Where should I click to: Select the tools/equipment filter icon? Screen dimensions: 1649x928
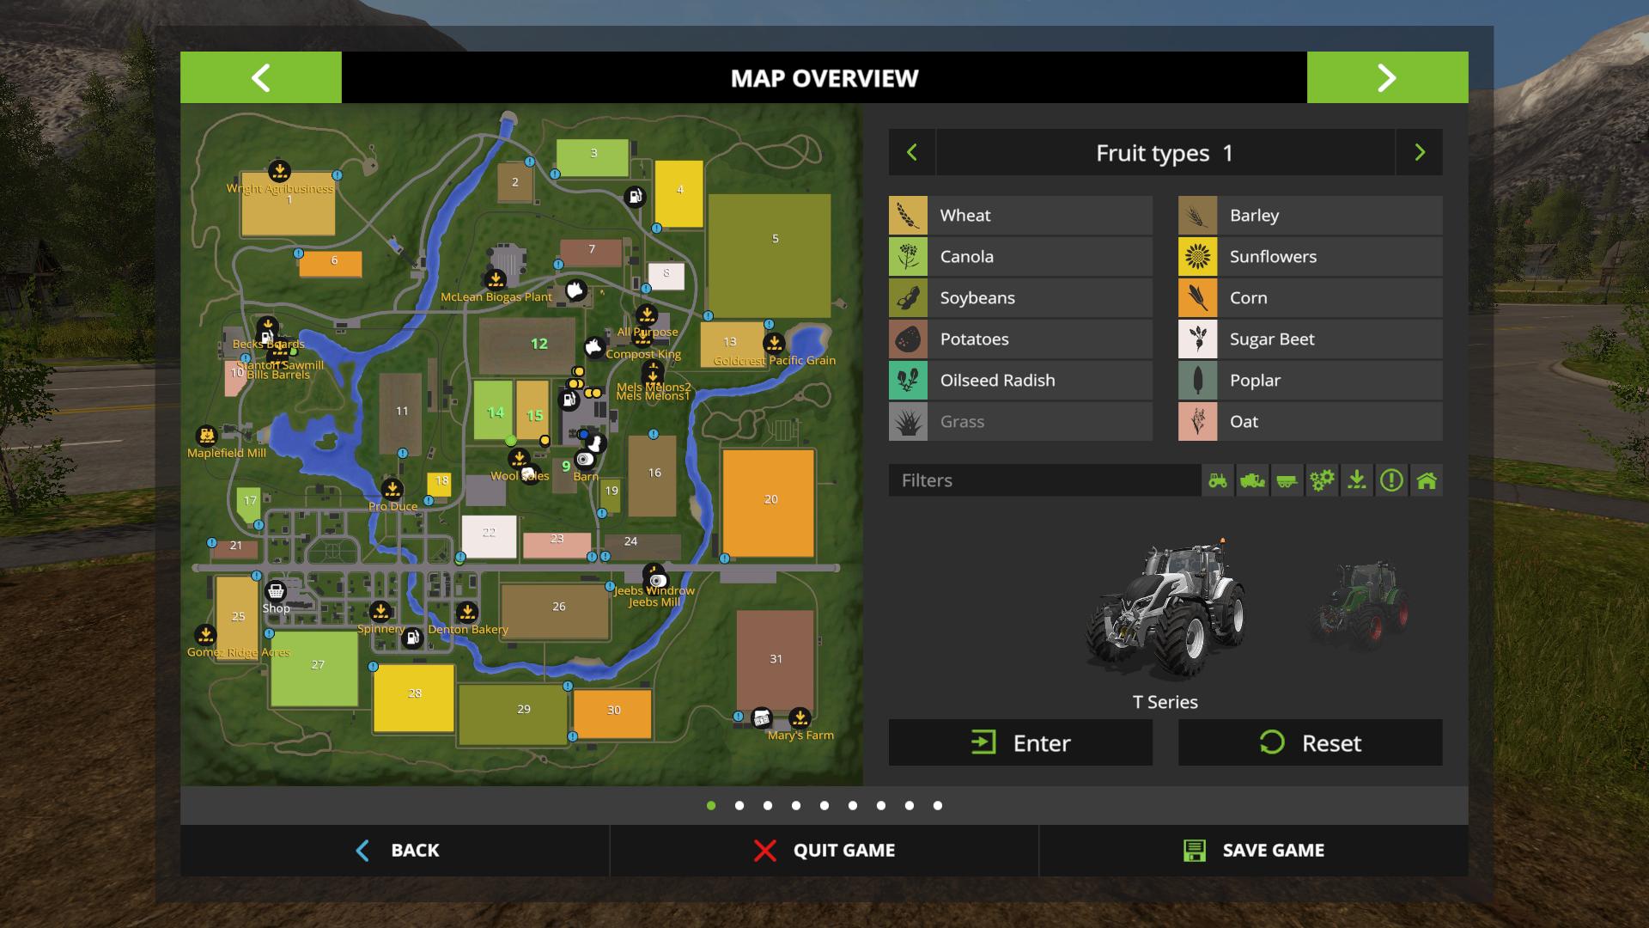(x=1322, y=479)
